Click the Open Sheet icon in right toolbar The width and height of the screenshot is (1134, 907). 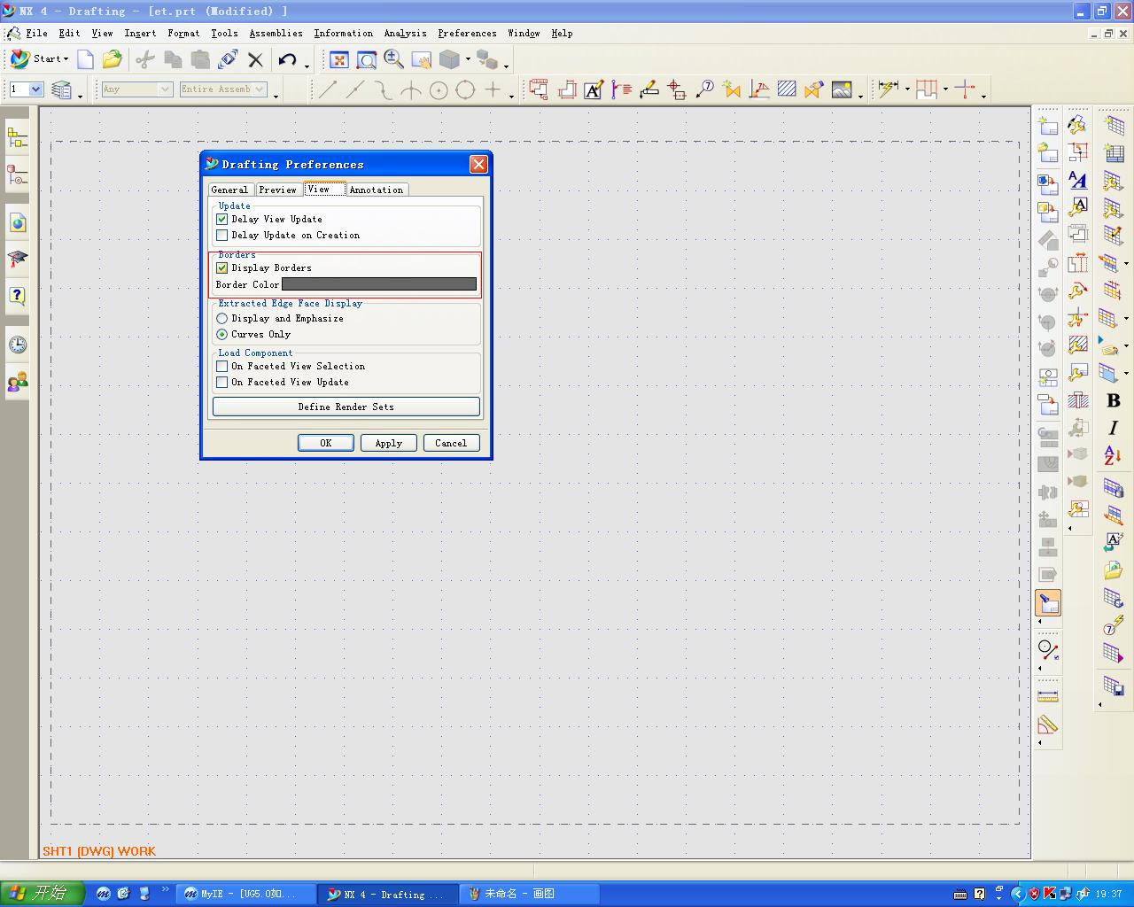[1048, 153]
